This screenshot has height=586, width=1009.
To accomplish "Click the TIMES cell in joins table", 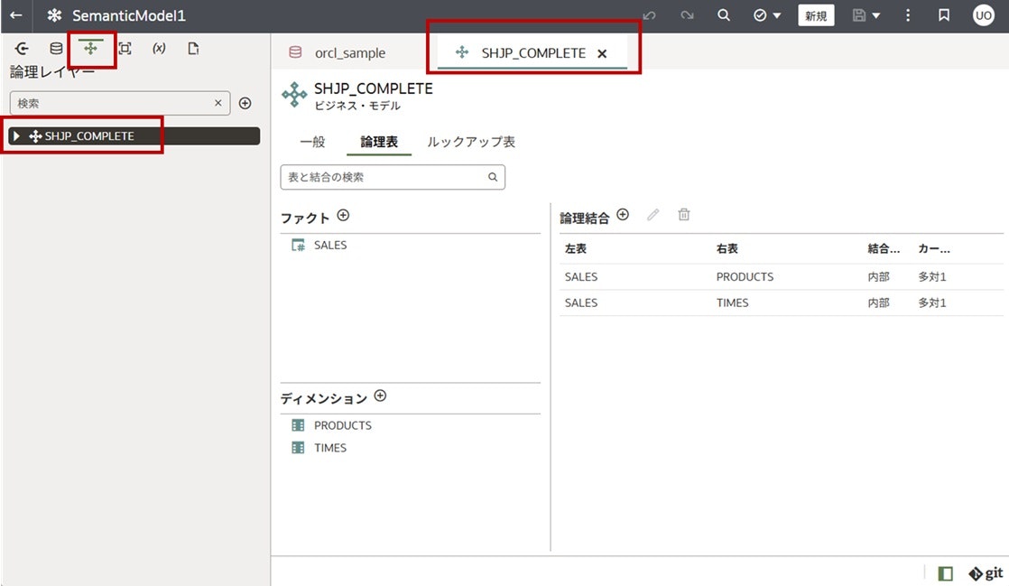I will [x=732, y=302].
